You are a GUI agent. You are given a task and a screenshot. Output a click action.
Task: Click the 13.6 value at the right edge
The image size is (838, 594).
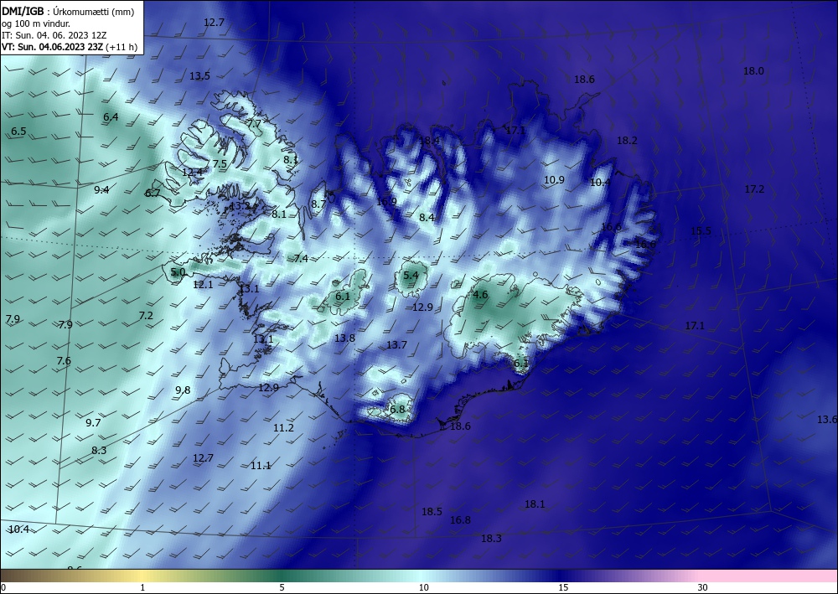point(827,420)
